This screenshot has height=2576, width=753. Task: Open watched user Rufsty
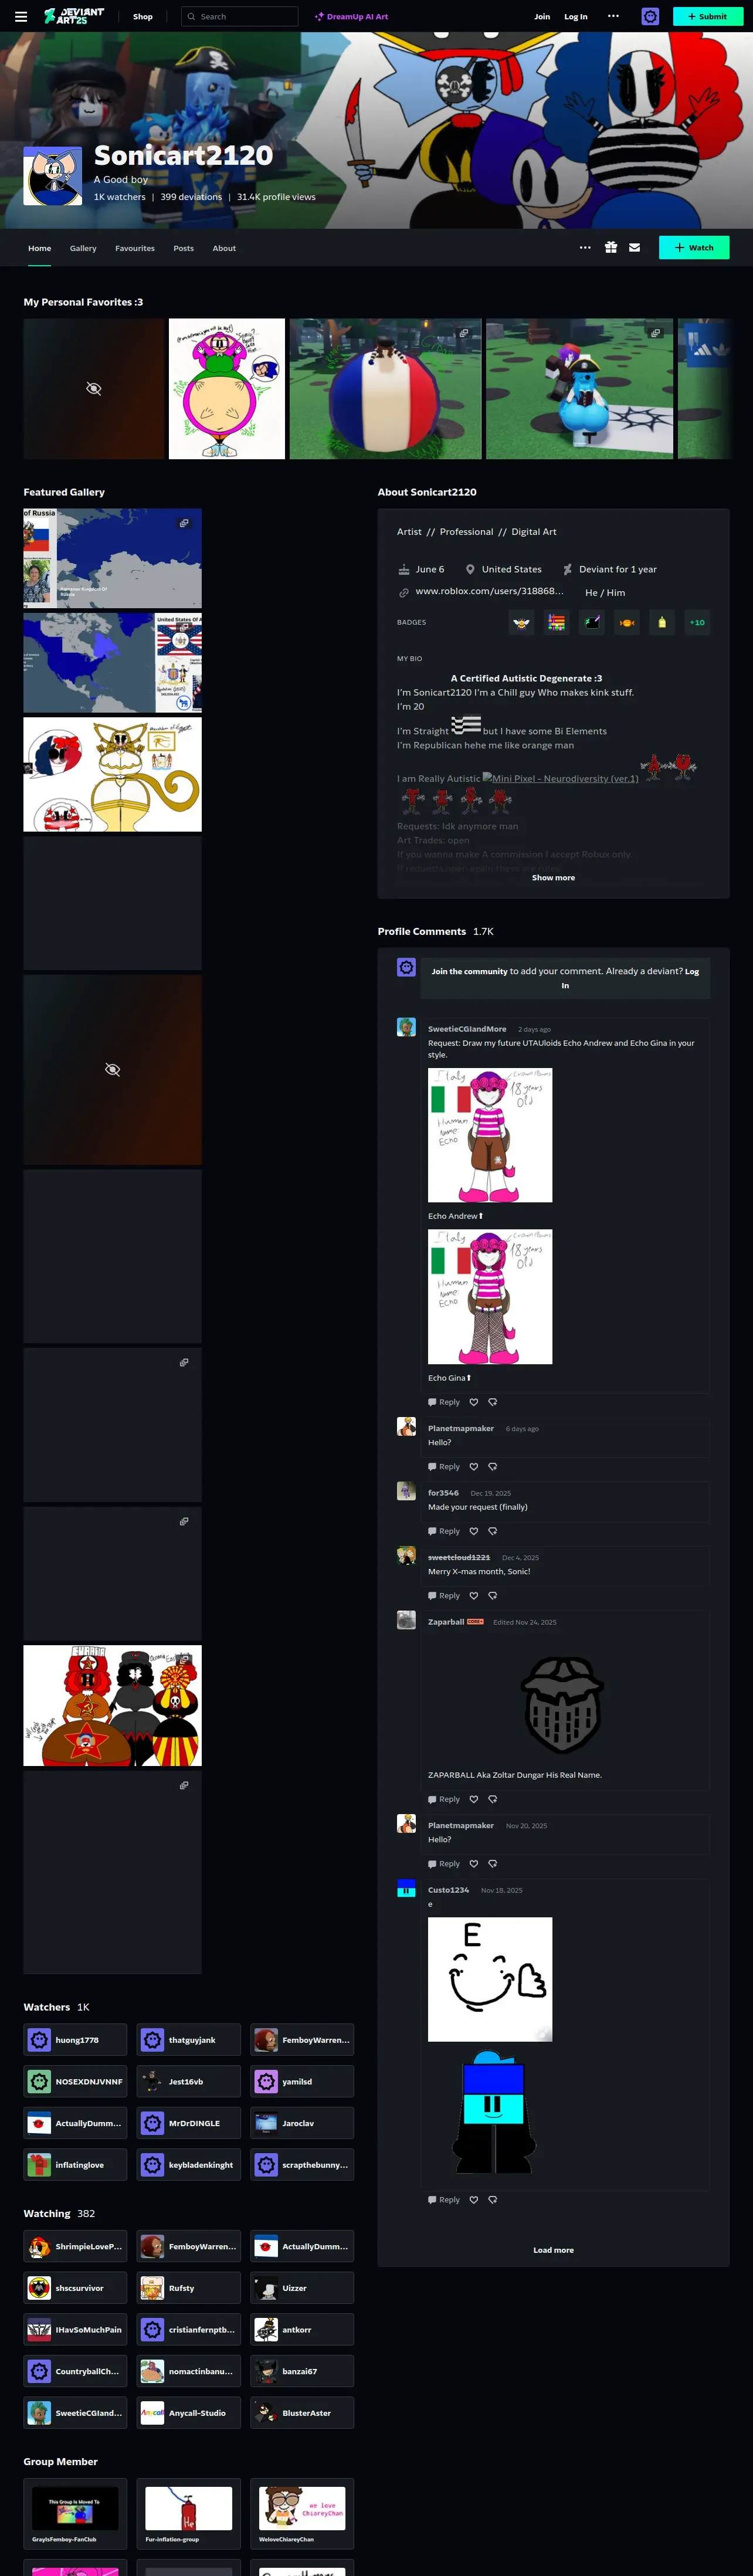[189, 2288]
